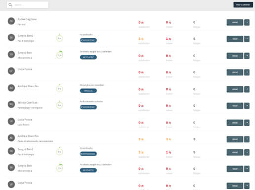Click the blue tag in Wendy Geethals's row

click(x=88, y=107)
